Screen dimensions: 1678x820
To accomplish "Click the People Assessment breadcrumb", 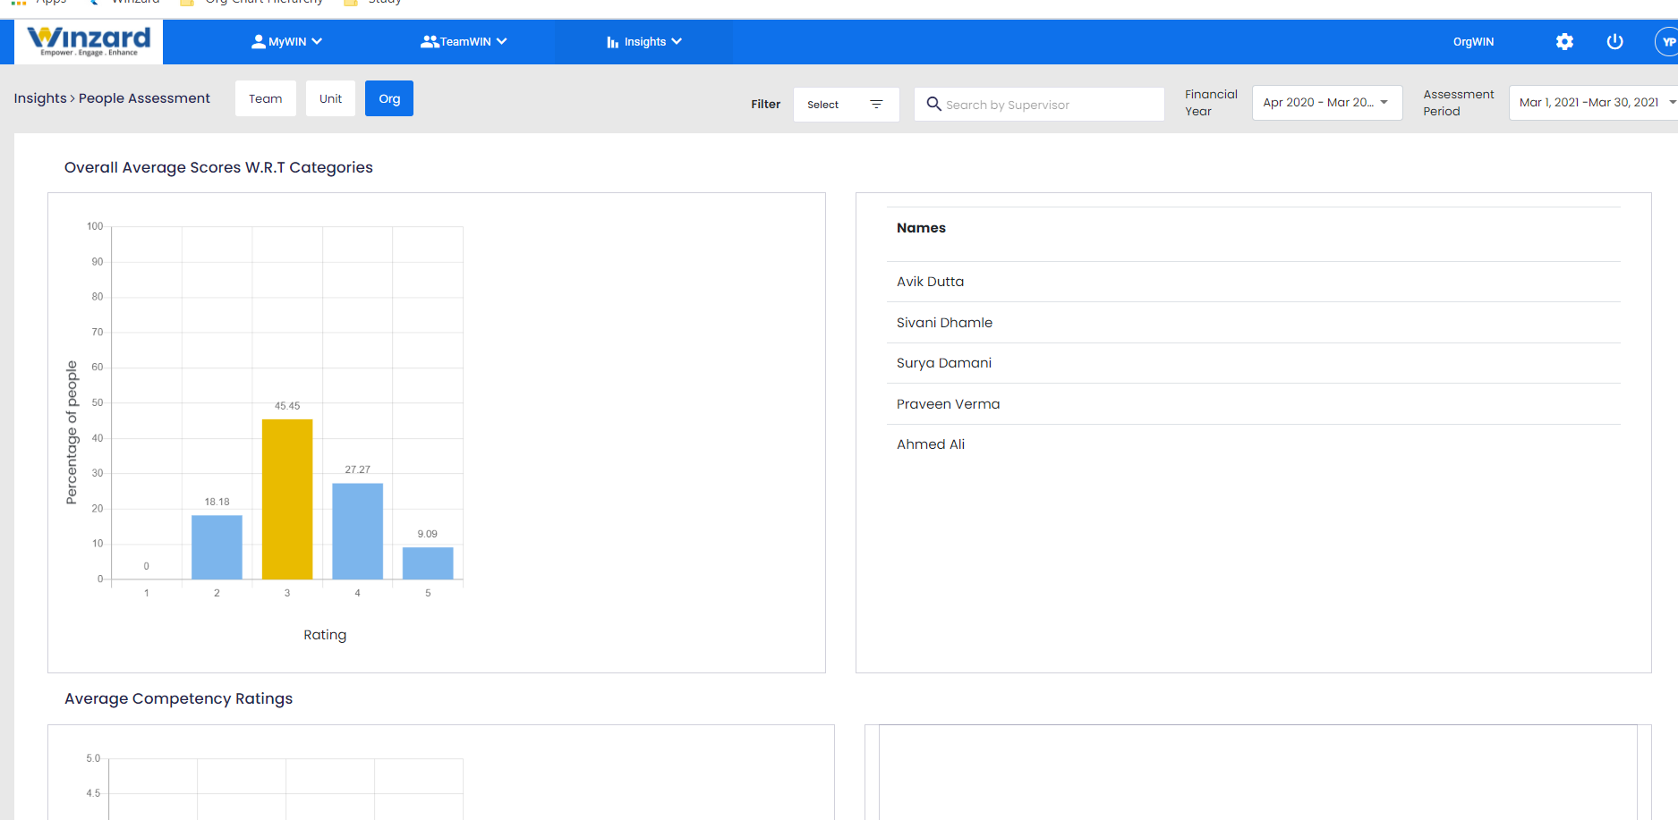I will point(144,98).
